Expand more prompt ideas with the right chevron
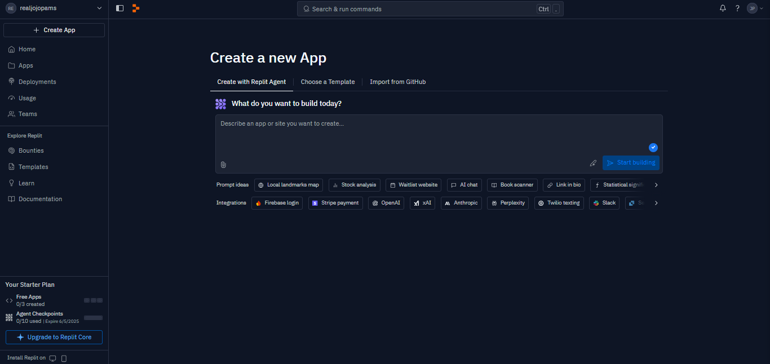 click(656, 184)
